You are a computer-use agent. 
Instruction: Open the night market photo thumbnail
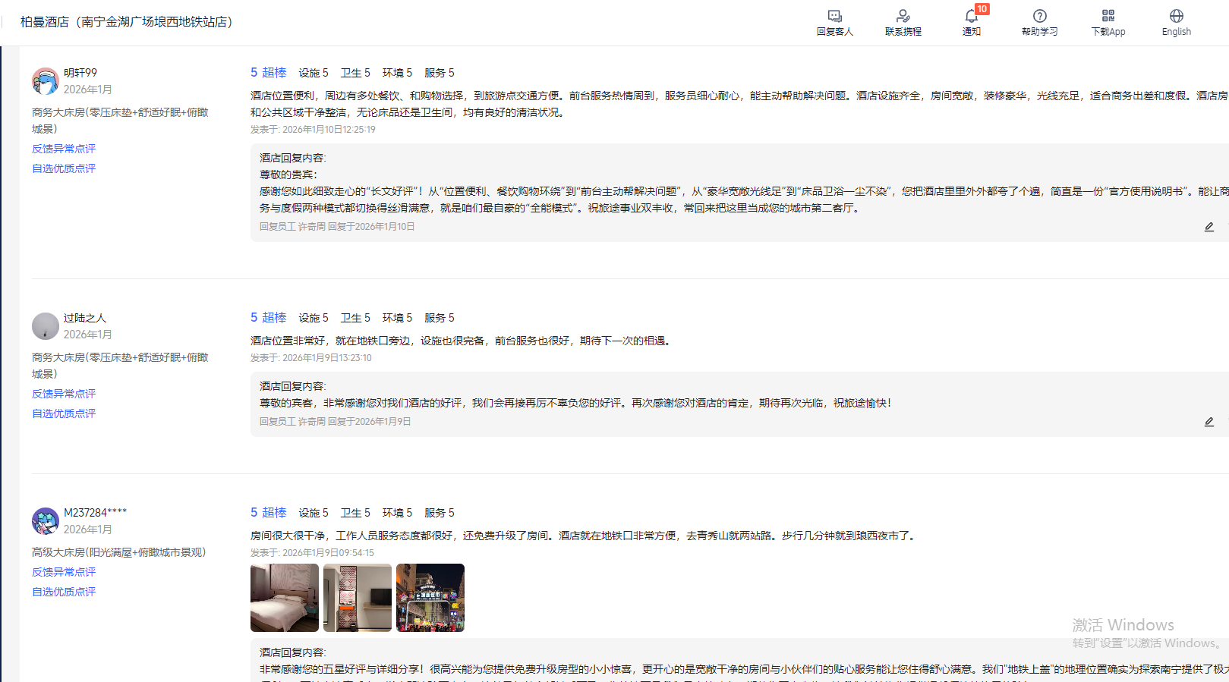point(430,598)
